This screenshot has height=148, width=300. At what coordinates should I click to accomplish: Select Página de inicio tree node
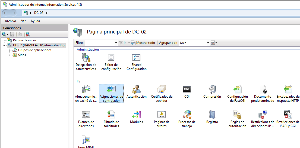pos(24,40)
